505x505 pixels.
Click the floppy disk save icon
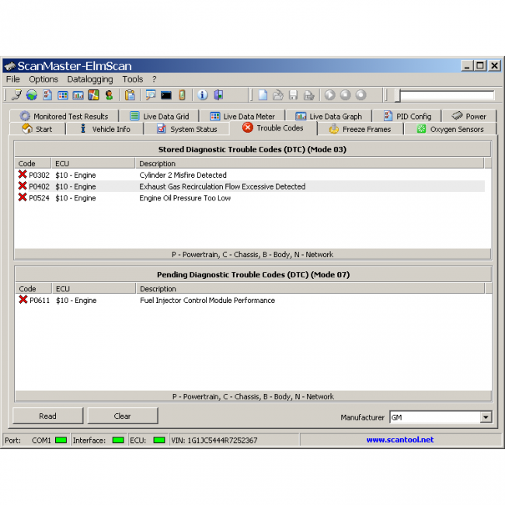(x=293, y=95)
